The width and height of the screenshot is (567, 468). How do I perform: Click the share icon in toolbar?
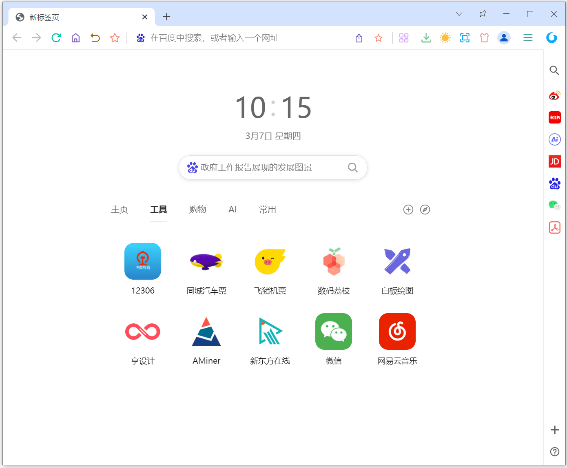point(359,38)
